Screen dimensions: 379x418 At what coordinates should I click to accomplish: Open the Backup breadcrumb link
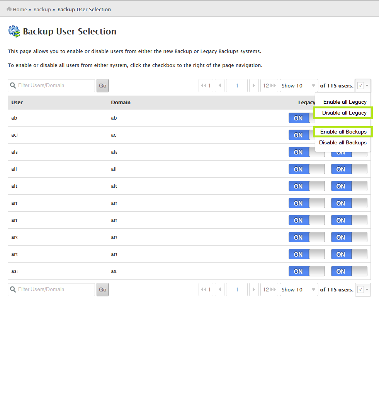click(42, 9)
